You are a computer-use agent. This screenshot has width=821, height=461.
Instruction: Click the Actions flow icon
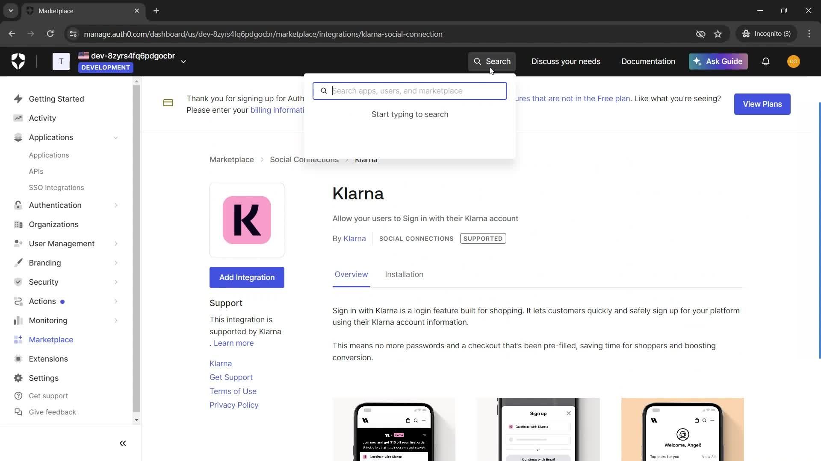pyautogui.click(x=18, y=301)
